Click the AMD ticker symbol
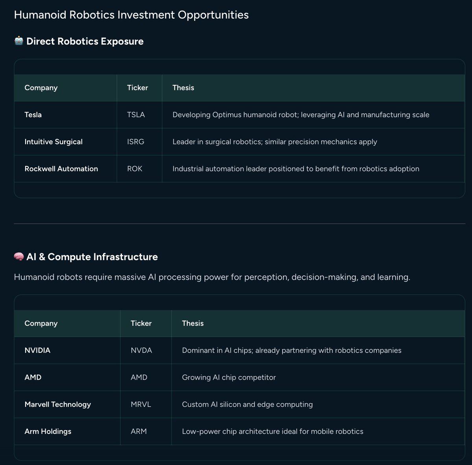The width and height of the screenshot is (472, 465). [x=139, y=377]
